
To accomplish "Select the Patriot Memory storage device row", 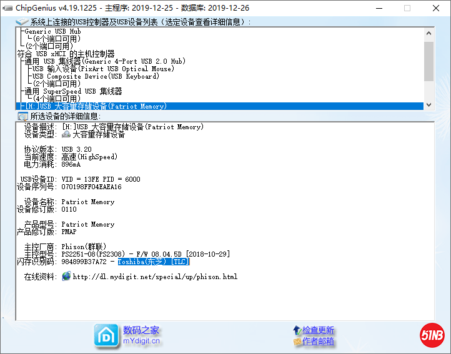I will 94,106.
